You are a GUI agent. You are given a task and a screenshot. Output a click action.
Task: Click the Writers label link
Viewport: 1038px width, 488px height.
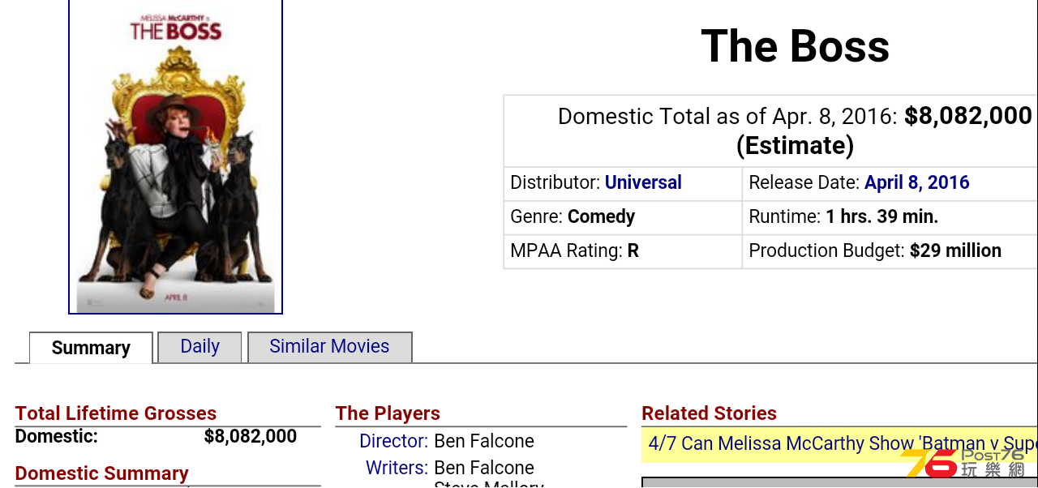tap(397, 468)
